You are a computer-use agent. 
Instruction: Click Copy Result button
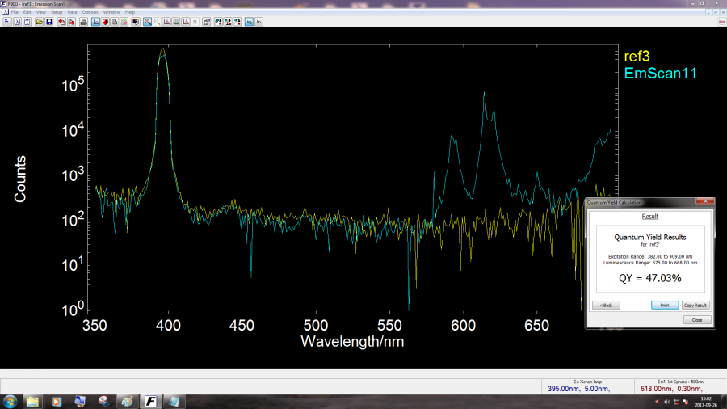(695, 305)
